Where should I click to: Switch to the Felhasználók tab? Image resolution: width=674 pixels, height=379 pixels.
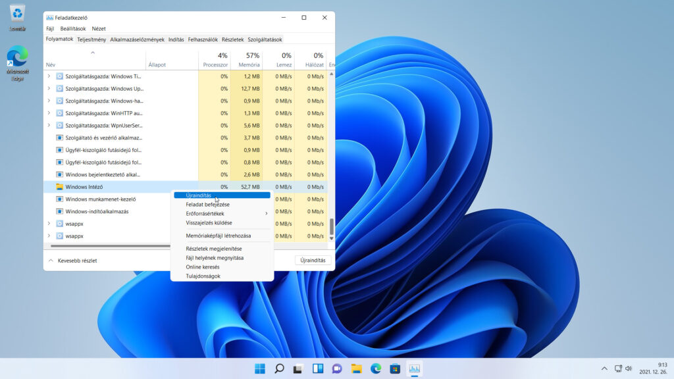tap(203, 39)
